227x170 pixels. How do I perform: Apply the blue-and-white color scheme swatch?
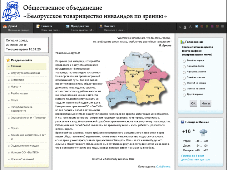(197, 27)
